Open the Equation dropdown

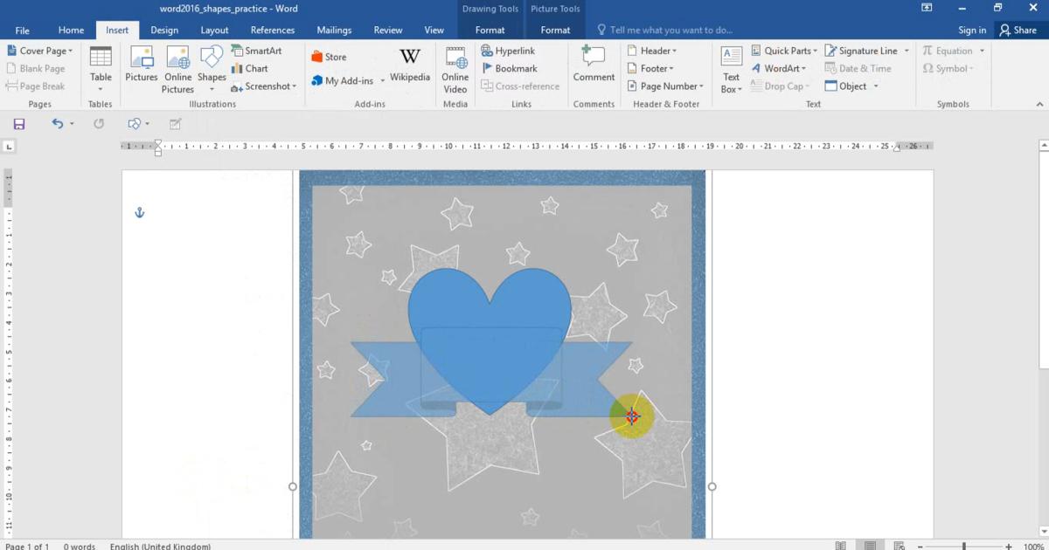(x=982, y=51)
